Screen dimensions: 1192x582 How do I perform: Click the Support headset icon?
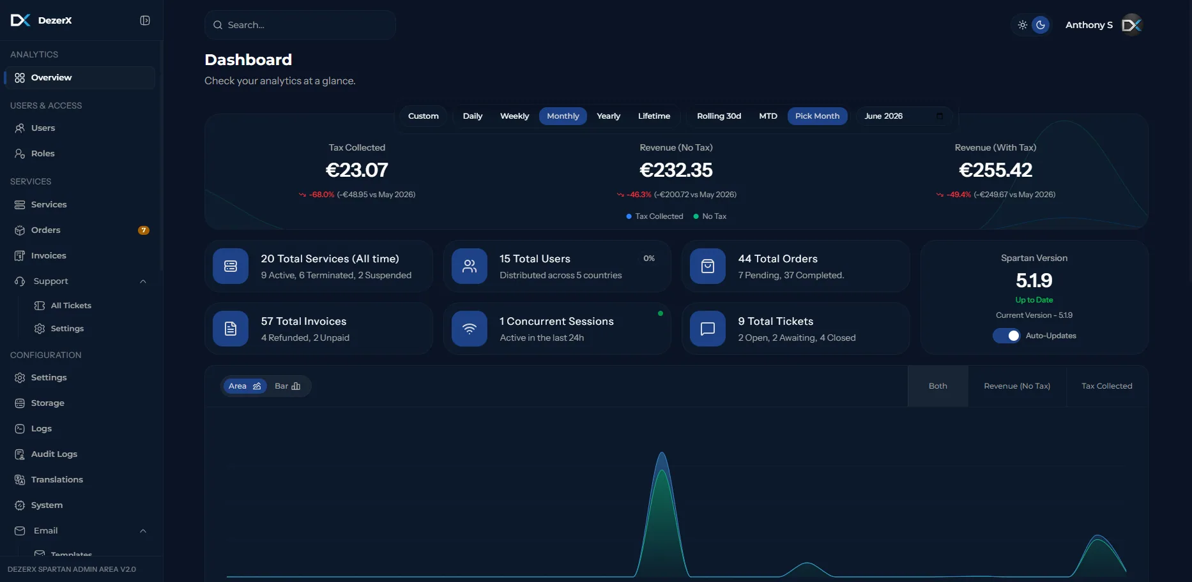pos(20,281)
